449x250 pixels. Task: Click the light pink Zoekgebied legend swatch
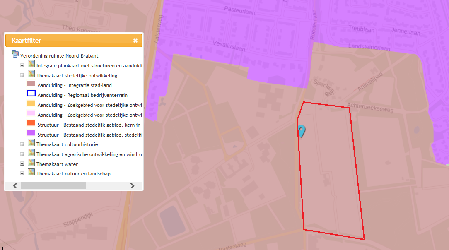point(31,113)
